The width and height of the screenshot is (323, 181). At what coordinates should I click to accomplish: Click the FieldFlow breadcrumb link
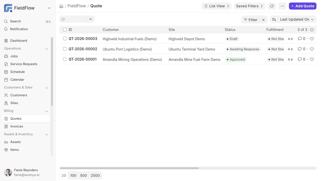pos(77,6)
